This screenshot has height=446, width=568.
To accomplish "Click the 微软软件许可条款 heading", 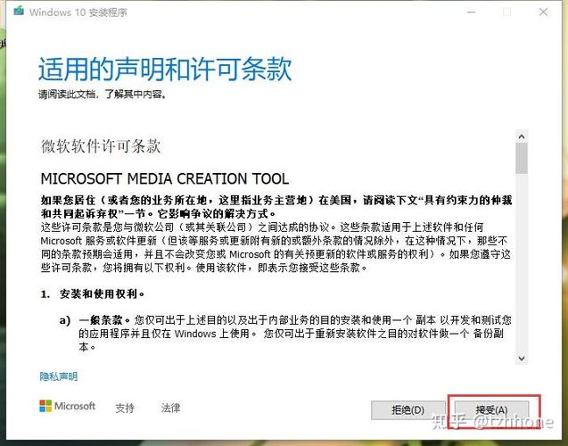I will [x=101, y=146].
